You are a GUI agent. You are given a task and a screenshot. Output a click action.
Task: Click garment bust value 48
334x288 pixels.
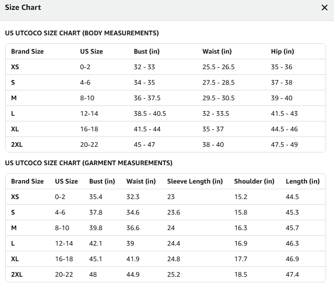93,274
